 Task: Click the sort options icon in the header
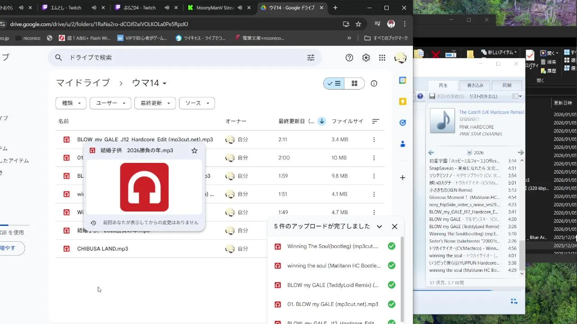[x=376, y=121]
